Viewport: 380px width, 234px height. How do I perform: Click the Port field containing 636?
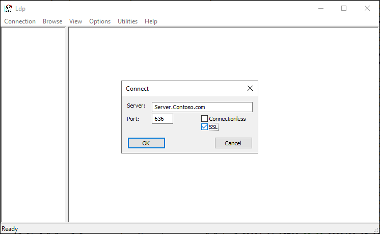(x=162, y=119)
